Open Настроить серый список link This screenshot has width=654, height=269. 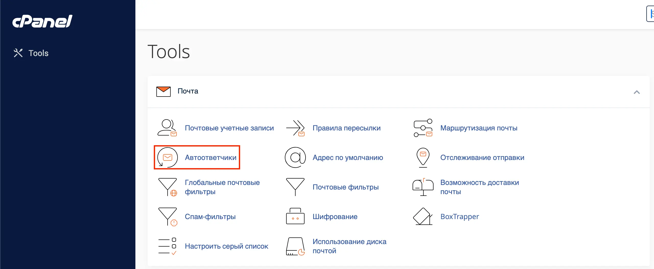point(227,246)
